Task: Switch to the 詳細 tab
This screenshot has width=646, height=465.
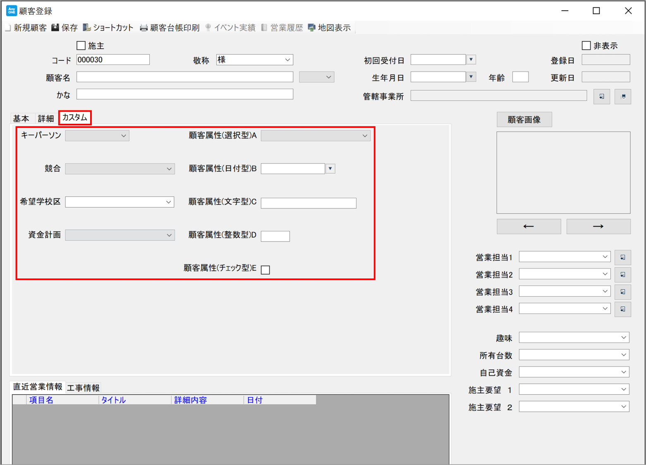Action: coord(45,119)
